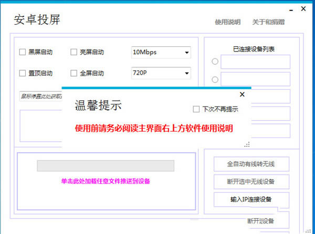315x234 pixels.
Task: Toggle the 置顶启动 option
Action: 23,73
